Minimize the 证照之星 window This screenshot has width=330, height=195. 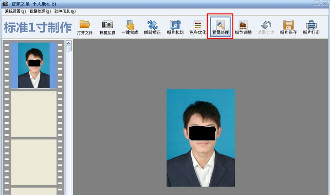tap(317, 4)
